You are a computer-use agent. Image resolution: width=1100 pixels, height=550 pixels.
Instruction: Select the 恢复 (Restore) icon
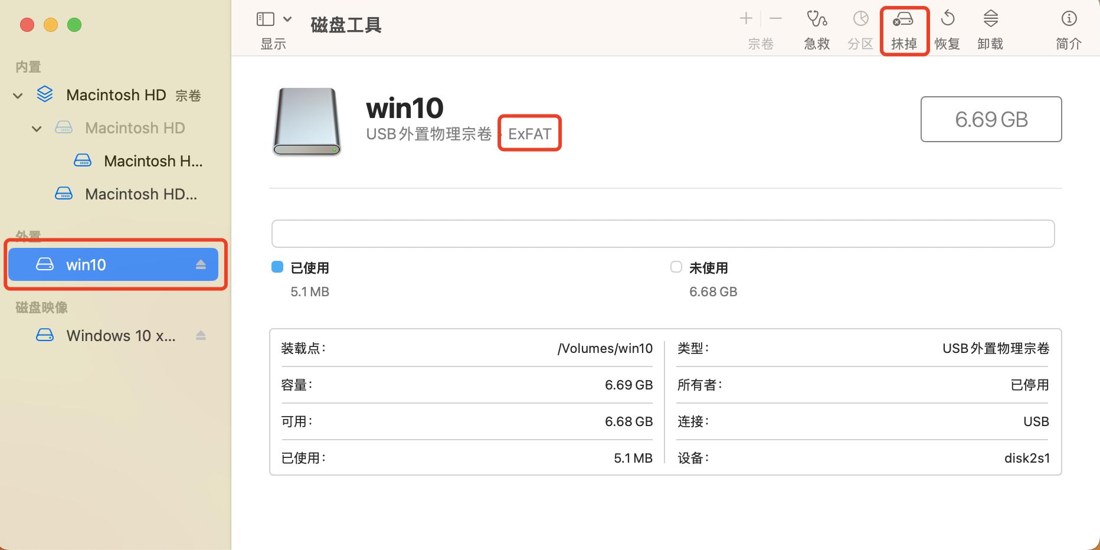(x=947, y=27)
